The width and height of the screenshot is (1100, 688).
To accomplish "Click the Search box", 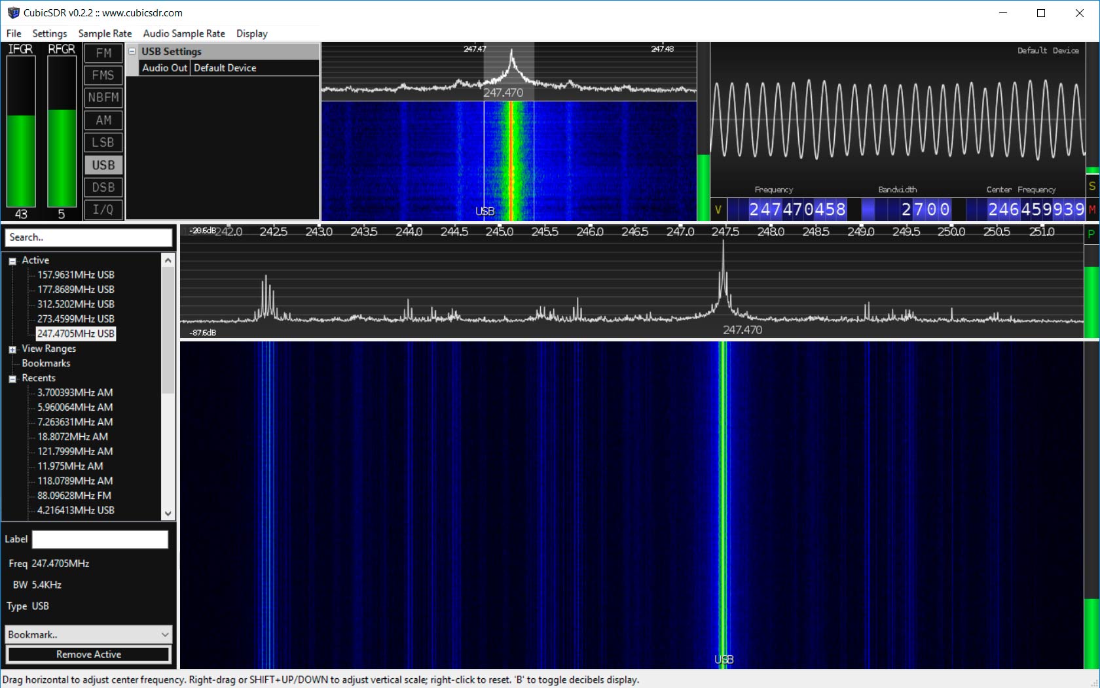I will pos(89,237).
